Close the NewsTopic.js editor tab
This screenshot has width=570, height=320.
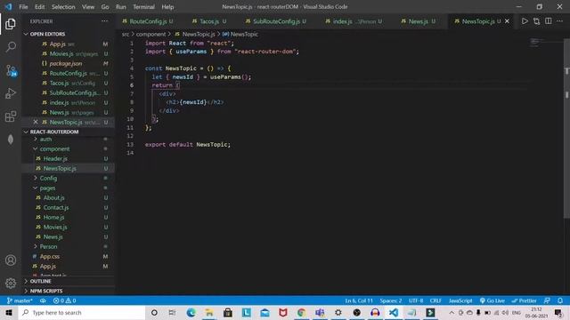pos(507,21)
